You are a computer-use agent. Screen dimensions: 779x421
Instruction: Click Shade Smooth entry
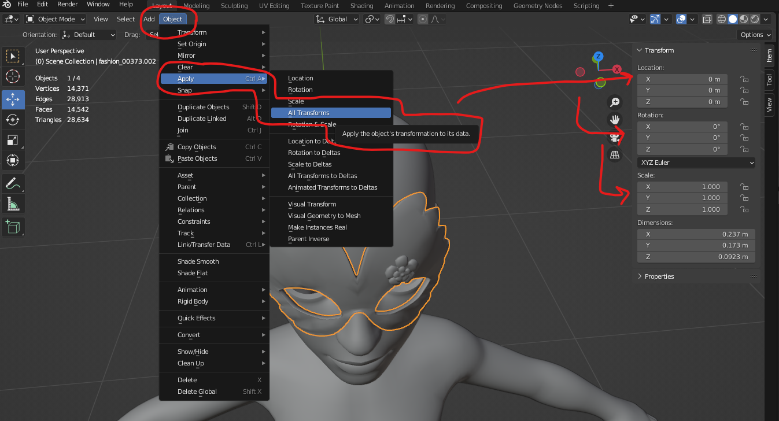[x=213, y=261]
